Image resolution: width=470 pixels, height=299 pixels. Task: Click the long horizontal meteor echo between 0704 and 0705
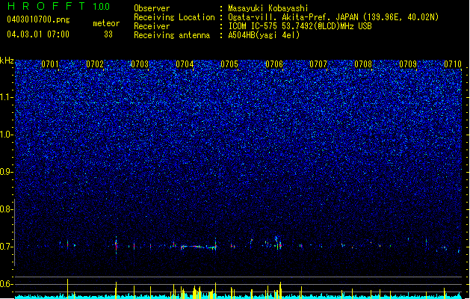click(198, 247)
